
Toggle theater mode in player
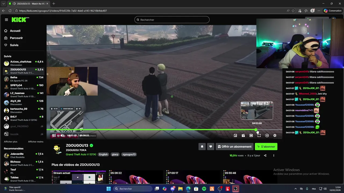(251, 136)
